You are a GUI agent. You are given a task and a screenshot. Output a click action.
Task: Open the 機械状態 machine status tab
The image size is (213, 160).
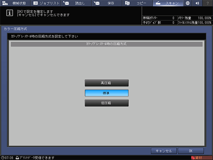pyautogui.click(x=15, y=3)
